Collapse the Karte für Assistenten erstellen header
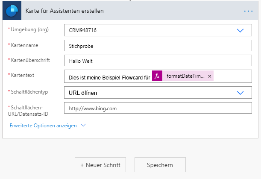Viewport: 261px width, 179px height. point(128,11)
